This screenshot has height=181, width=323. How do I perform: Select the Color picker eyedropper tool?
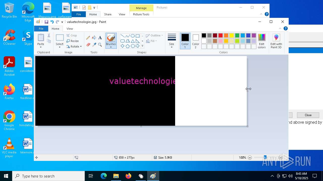[x=94, y=45]
